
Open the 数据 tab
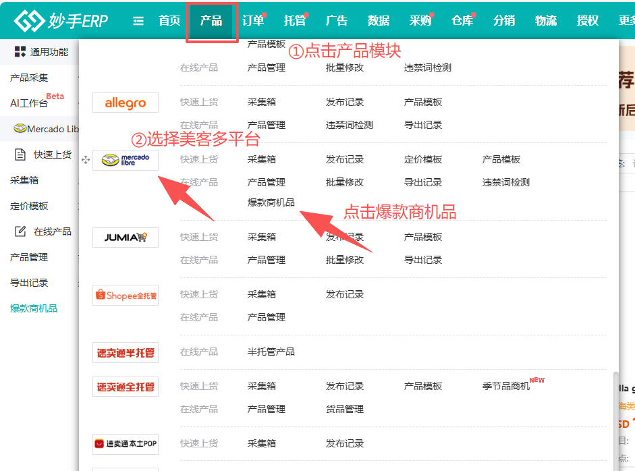379,20
